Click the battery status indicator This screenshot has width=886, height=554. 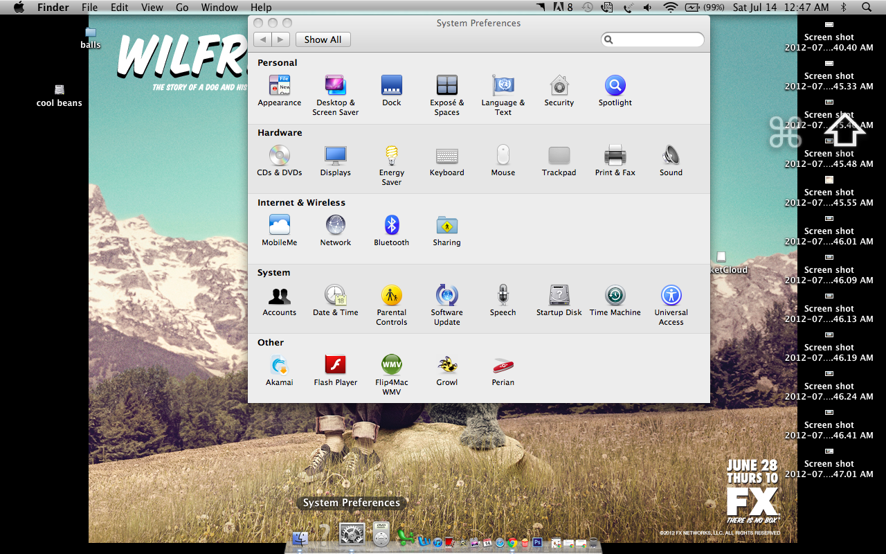[704, 8]
